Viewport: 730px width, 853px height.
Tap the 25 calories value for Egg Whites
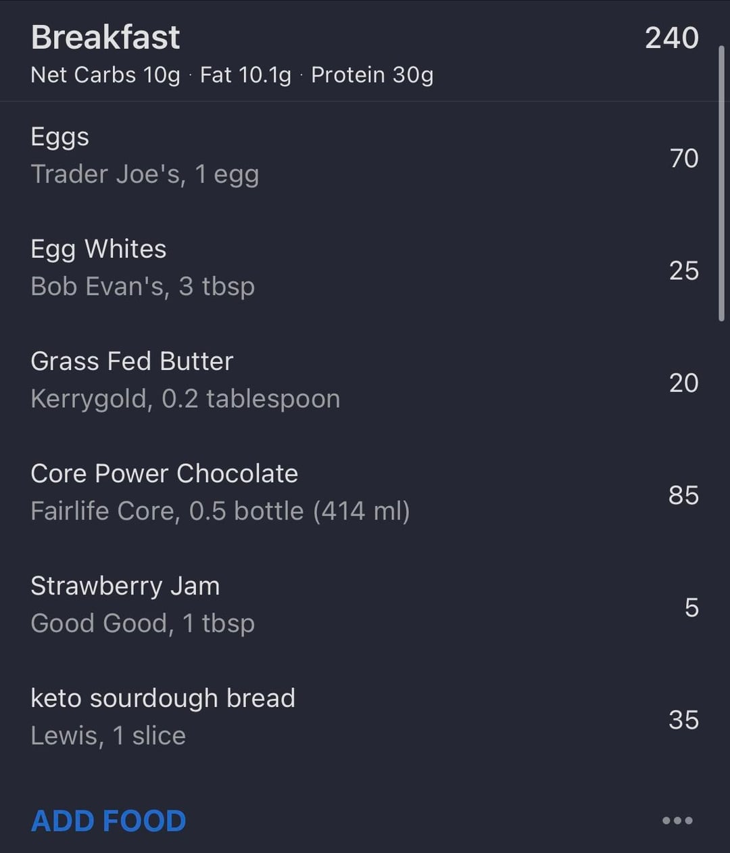pyautogui.click(x=683, y=271)
